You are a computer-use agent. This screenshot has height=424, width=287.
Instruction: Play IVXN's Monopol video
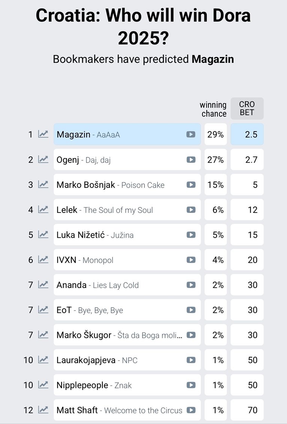(191, 260)
